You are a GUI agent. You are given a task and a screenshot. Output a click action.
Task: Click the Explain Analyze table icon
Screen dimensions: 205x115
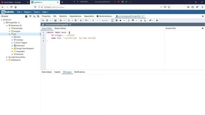133,20
